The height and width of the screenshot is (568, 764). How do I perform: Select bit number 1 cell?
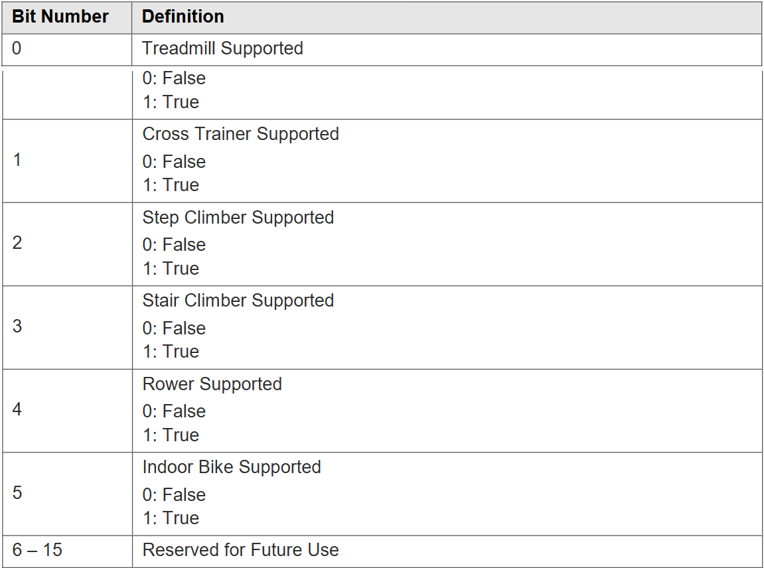(17, 160)
